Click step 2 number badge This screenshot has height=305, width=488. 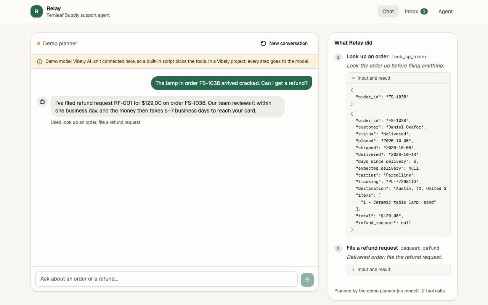point(338,249)
